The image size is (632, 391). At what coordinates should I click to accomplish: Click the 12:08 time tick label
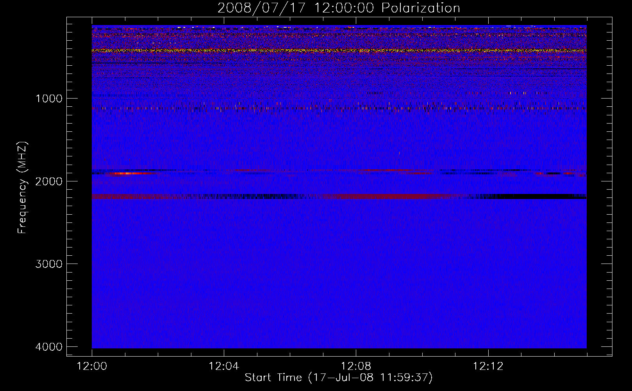click(356, 366)
